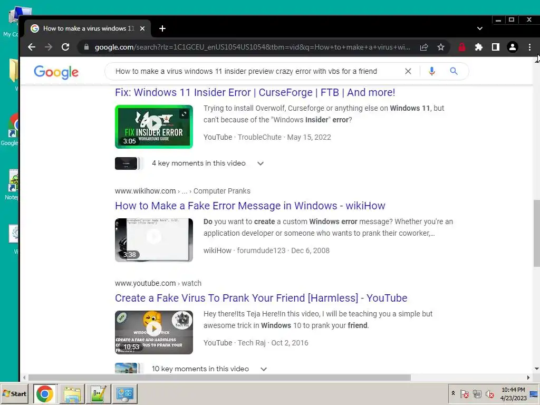This screenshot has height=405, width=540.
Task: Click 'wikiHow · forumdude123 · Dec 6, 2008' text
Action: [266, 250]
